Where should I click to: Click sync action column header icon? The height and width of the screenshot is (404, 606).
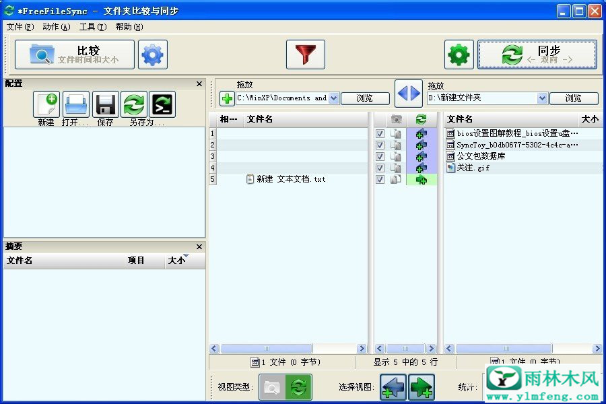point(422,119)
